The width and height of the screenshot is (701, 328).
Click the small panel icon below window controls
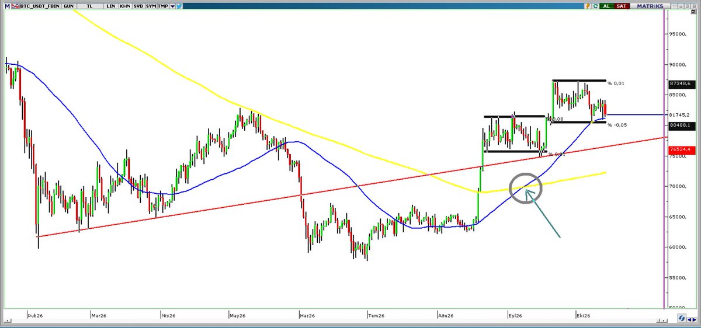coord(693,12)
